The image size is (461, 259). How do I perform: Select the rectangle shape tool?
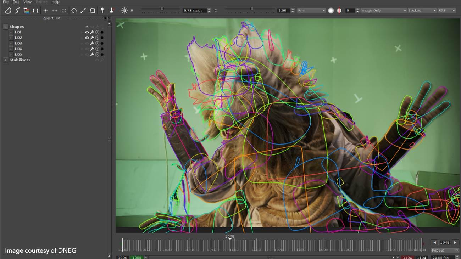pos(93,10)
